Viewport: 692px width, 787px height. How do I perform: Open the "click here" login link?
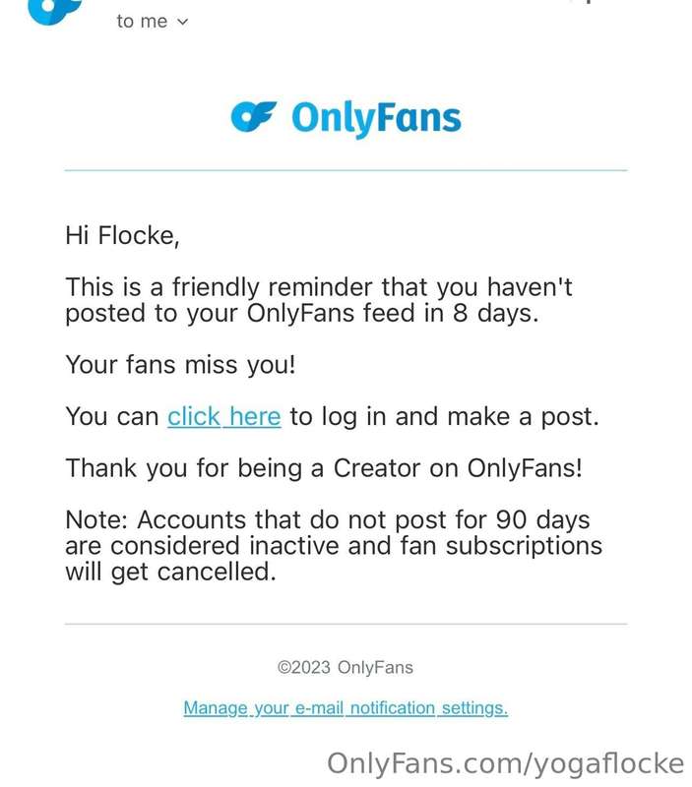coord(223,416)
